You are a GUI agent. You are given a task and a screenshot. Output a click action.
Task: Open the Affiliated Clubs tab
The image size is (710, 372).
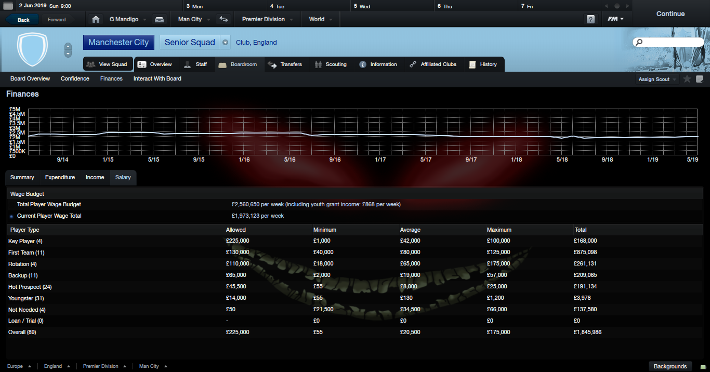point(433,64)
